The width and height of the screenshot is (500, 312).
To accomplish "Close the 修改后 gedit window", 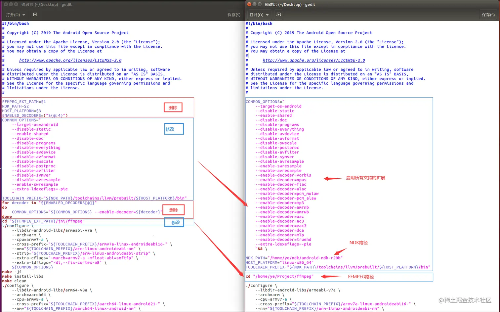I will [249, 4].
